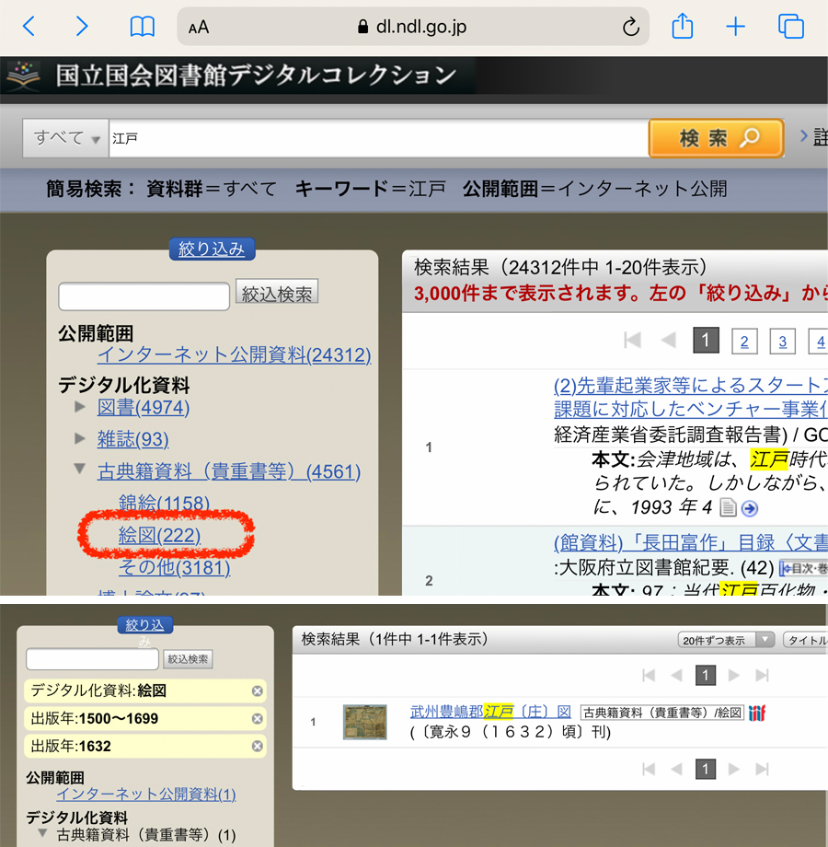The height and width of the screenshot is (847, 828).
Task: Go to results page 2
Action: (743, 342)
